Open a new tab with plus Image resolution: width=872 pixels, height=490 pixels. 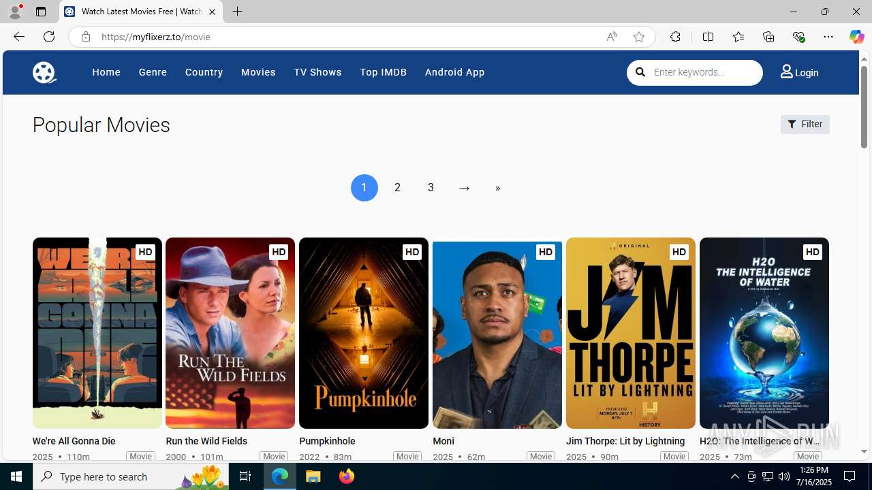click(x=237, y=12)
